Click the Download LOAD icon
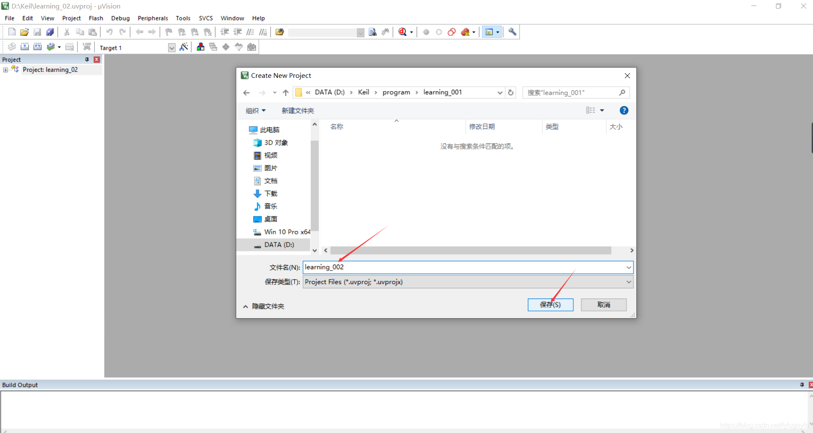The image size is (813, 433). click(x=87, y=47)
